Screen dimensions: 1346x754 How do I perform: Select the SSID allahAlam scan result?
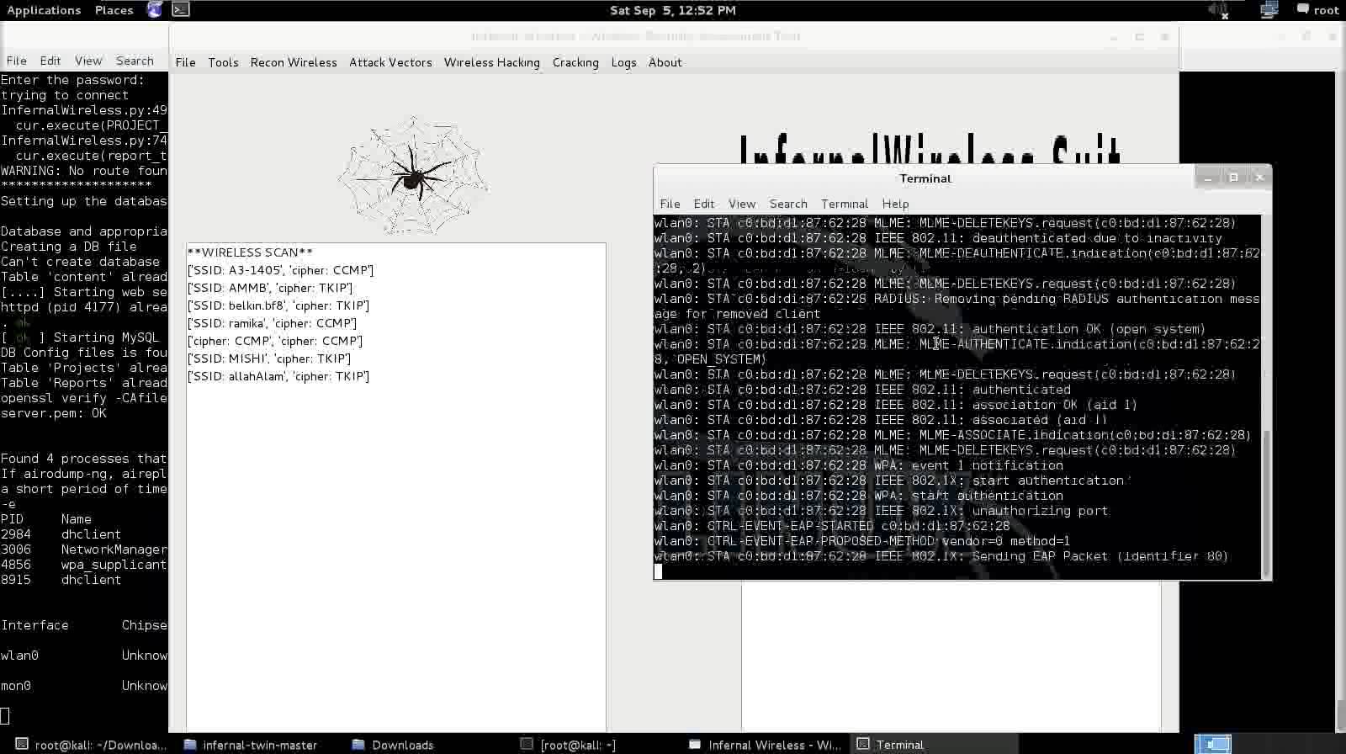278,376
